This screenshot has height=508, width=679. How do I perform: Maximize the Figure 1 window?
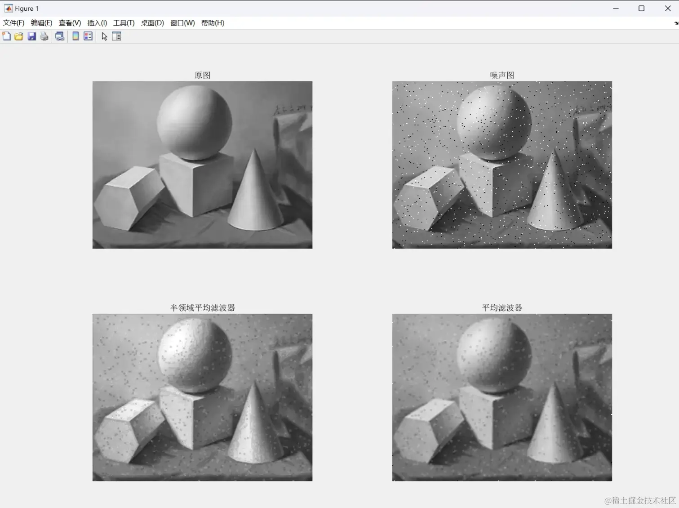click(641, 8)
